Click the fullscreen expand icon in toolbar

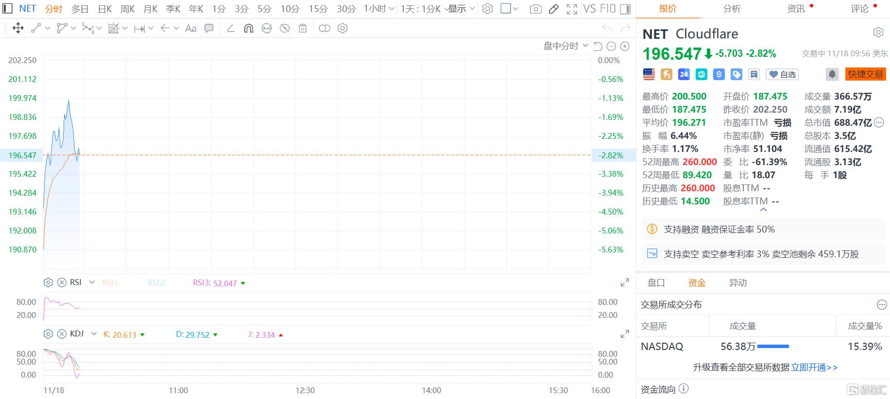click(x=572, y=9)
